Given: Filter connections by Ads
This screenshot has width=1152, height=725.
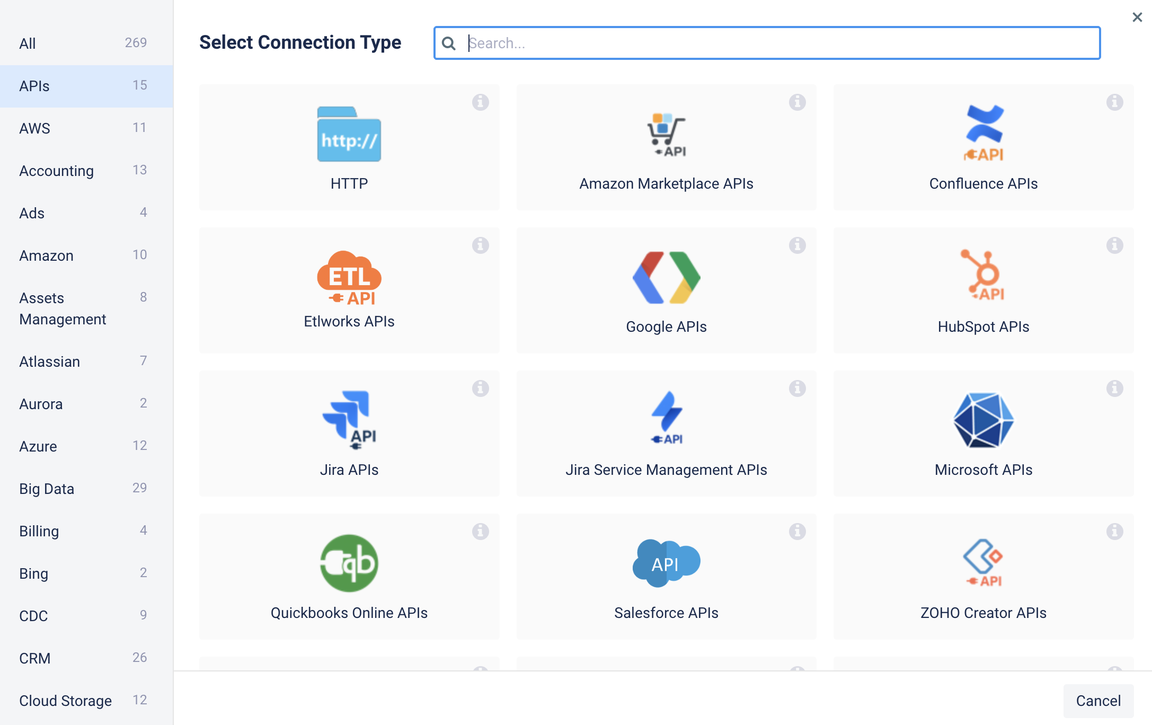Looking at the screenshot, I should click(86, 213).
